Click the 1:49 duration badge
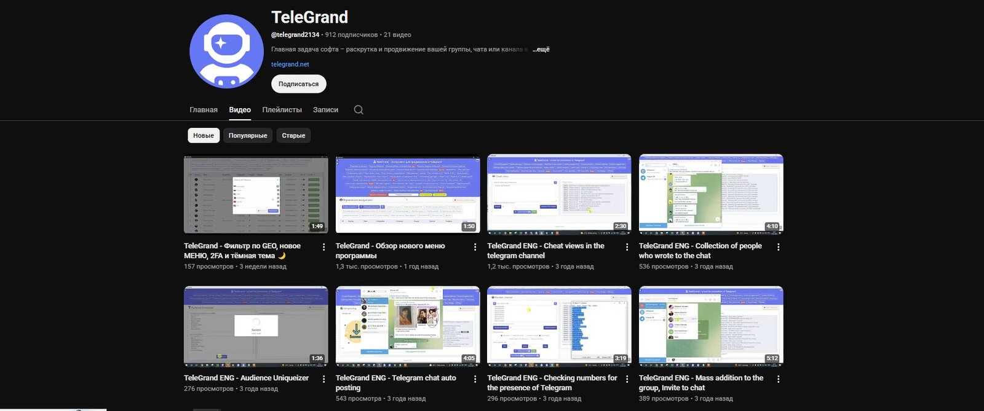 (317, 226)
